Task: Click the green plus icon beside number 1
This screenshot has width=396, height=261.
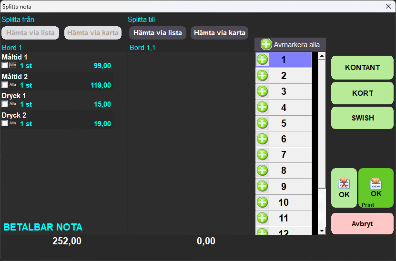Action: (x=263, y=60)
